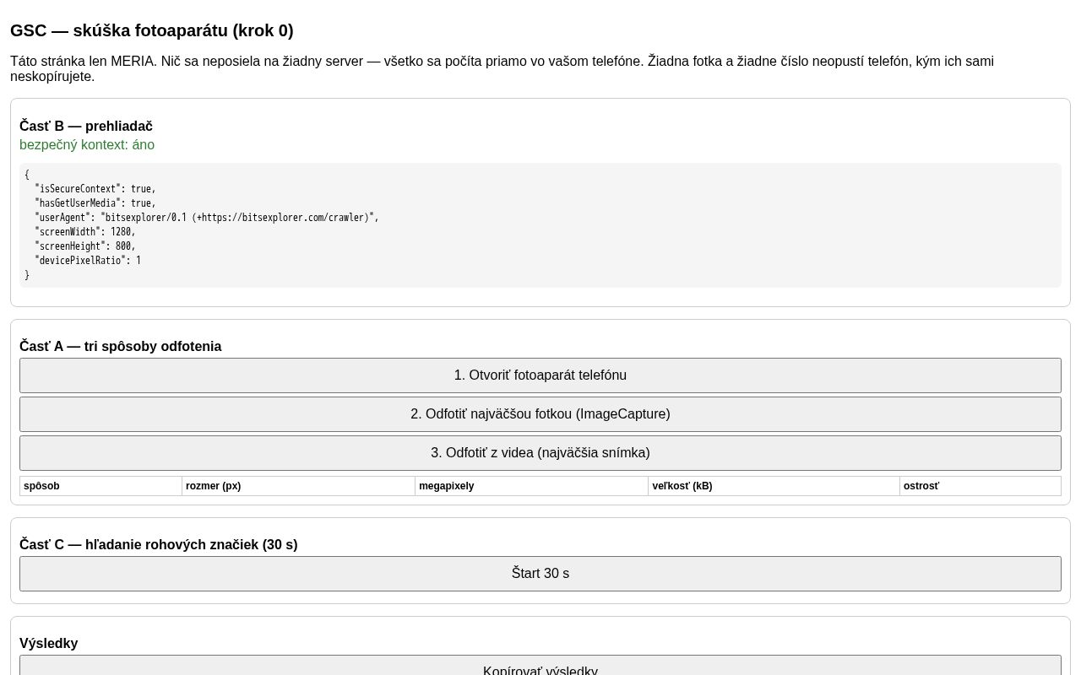Image resolution: width=1081 pixels, height=675 pixels.
Task: Click the 'isSecureContext: true' JSON line
Action: pos(95,189)
